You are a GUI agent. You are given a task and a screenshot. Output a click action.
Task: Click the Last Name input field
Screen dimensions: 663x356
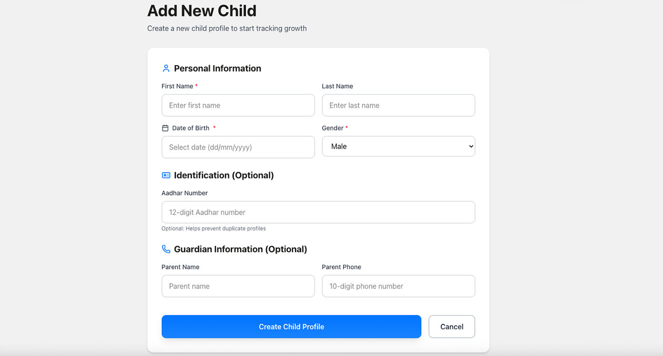398,105
